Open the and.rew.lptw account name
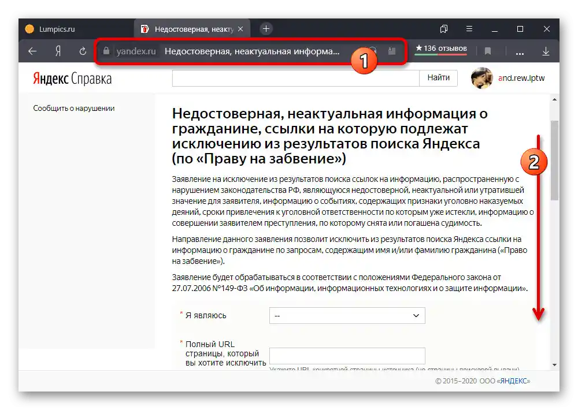 tap(521, 78)
